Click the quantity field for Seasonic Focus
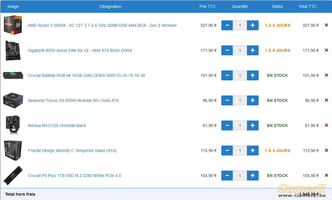Image resolution: width=332 pixels, height=200 pixels. [x=240, y=100]
